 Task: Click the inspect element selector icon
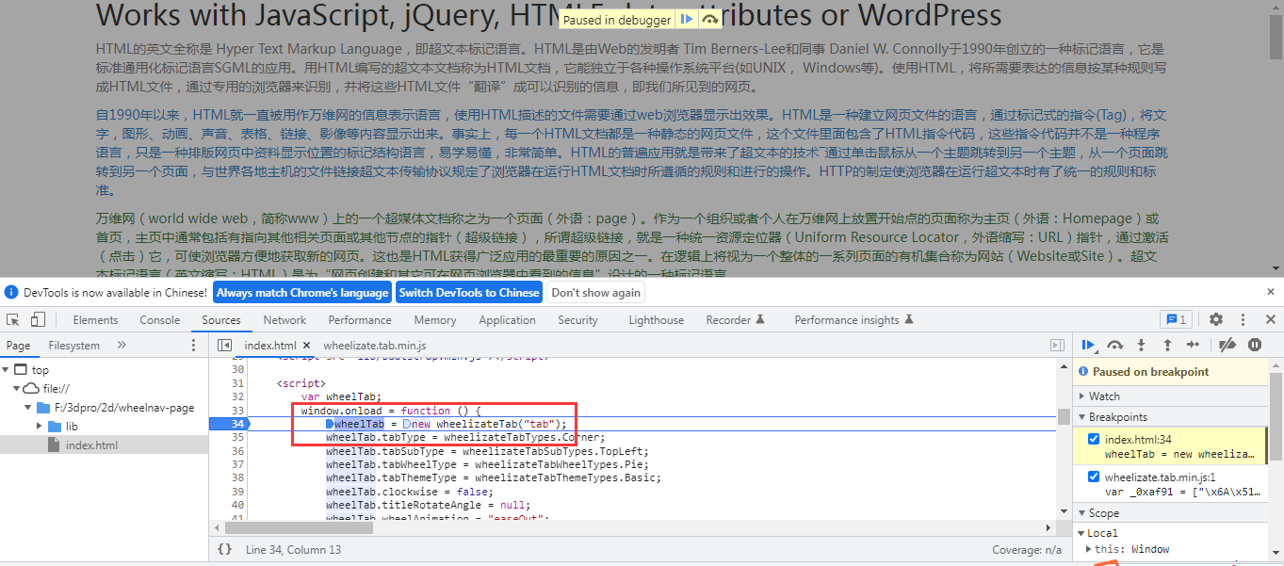click(13, 320)
